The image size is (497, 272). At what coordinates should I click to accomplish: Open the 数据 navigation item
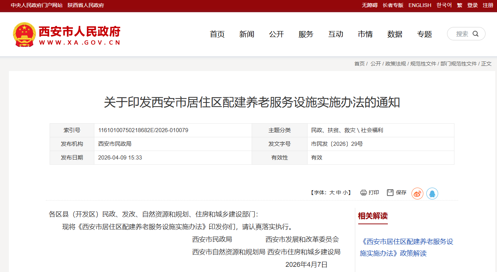pos(394,34)
